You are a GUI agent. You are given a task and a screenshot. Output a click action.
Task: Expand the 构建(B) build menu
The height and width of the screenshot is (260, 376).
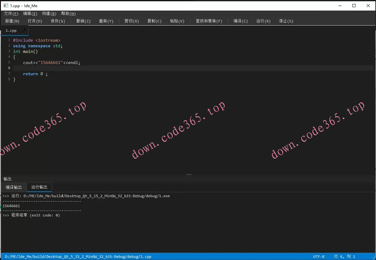[x=49, y=14]
